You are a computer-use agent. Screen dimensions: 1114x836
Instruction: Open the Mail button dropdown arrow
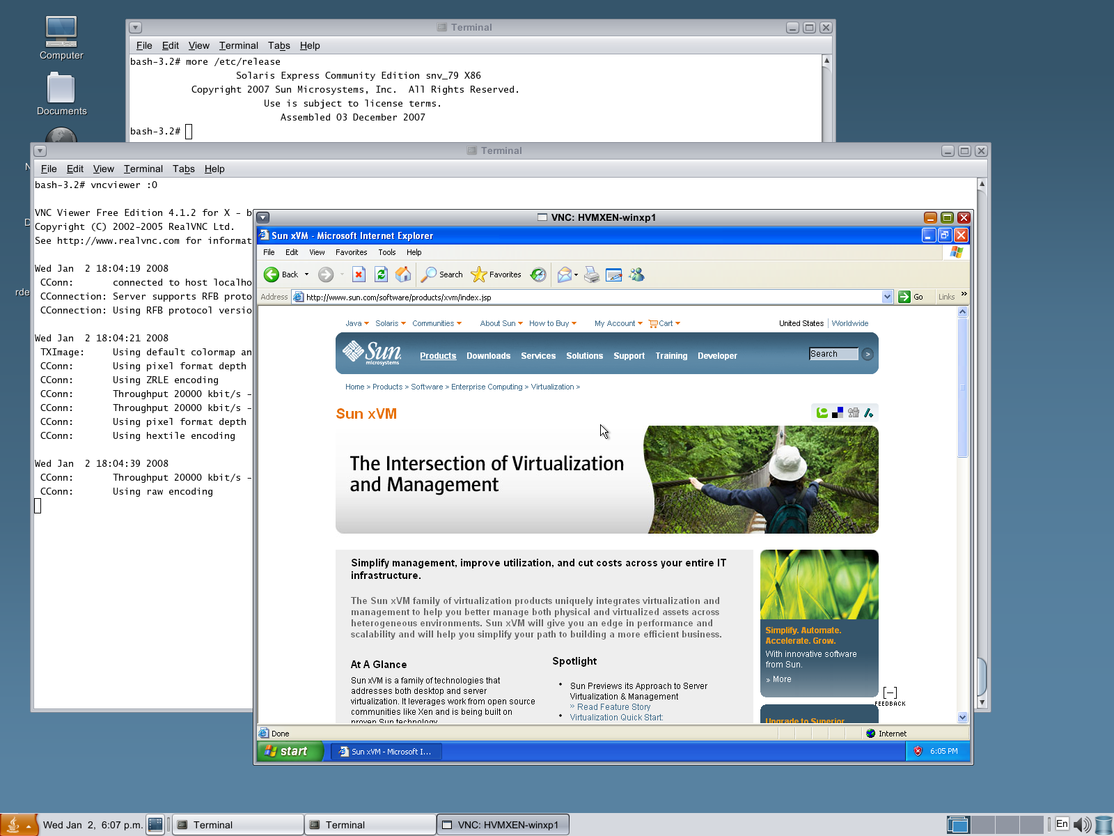[x=576, y=274]
